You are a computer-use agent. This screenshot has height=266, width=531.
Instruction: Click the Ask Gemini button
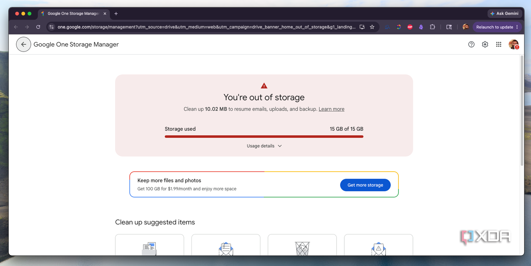pos(504,14)
